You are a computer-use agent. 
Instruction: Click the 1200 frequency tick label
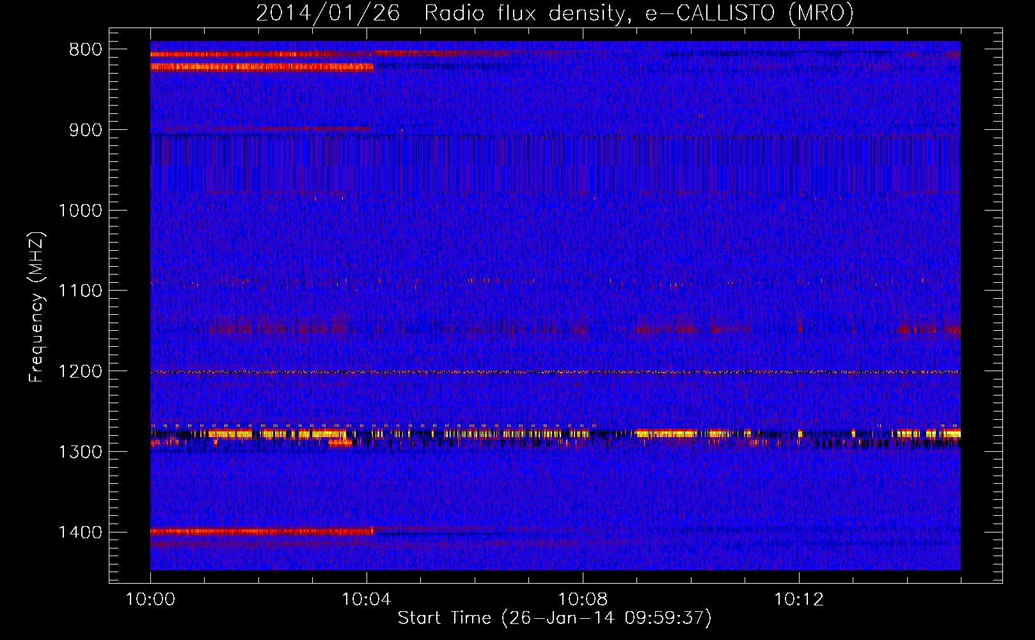coord(81,372)
